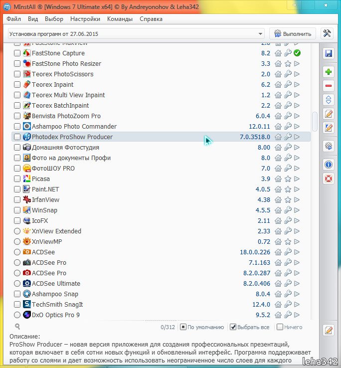Click the green plus add icon
Viewport: 341px width, 368px height.
pyautogui.click(x=329, y=72)
